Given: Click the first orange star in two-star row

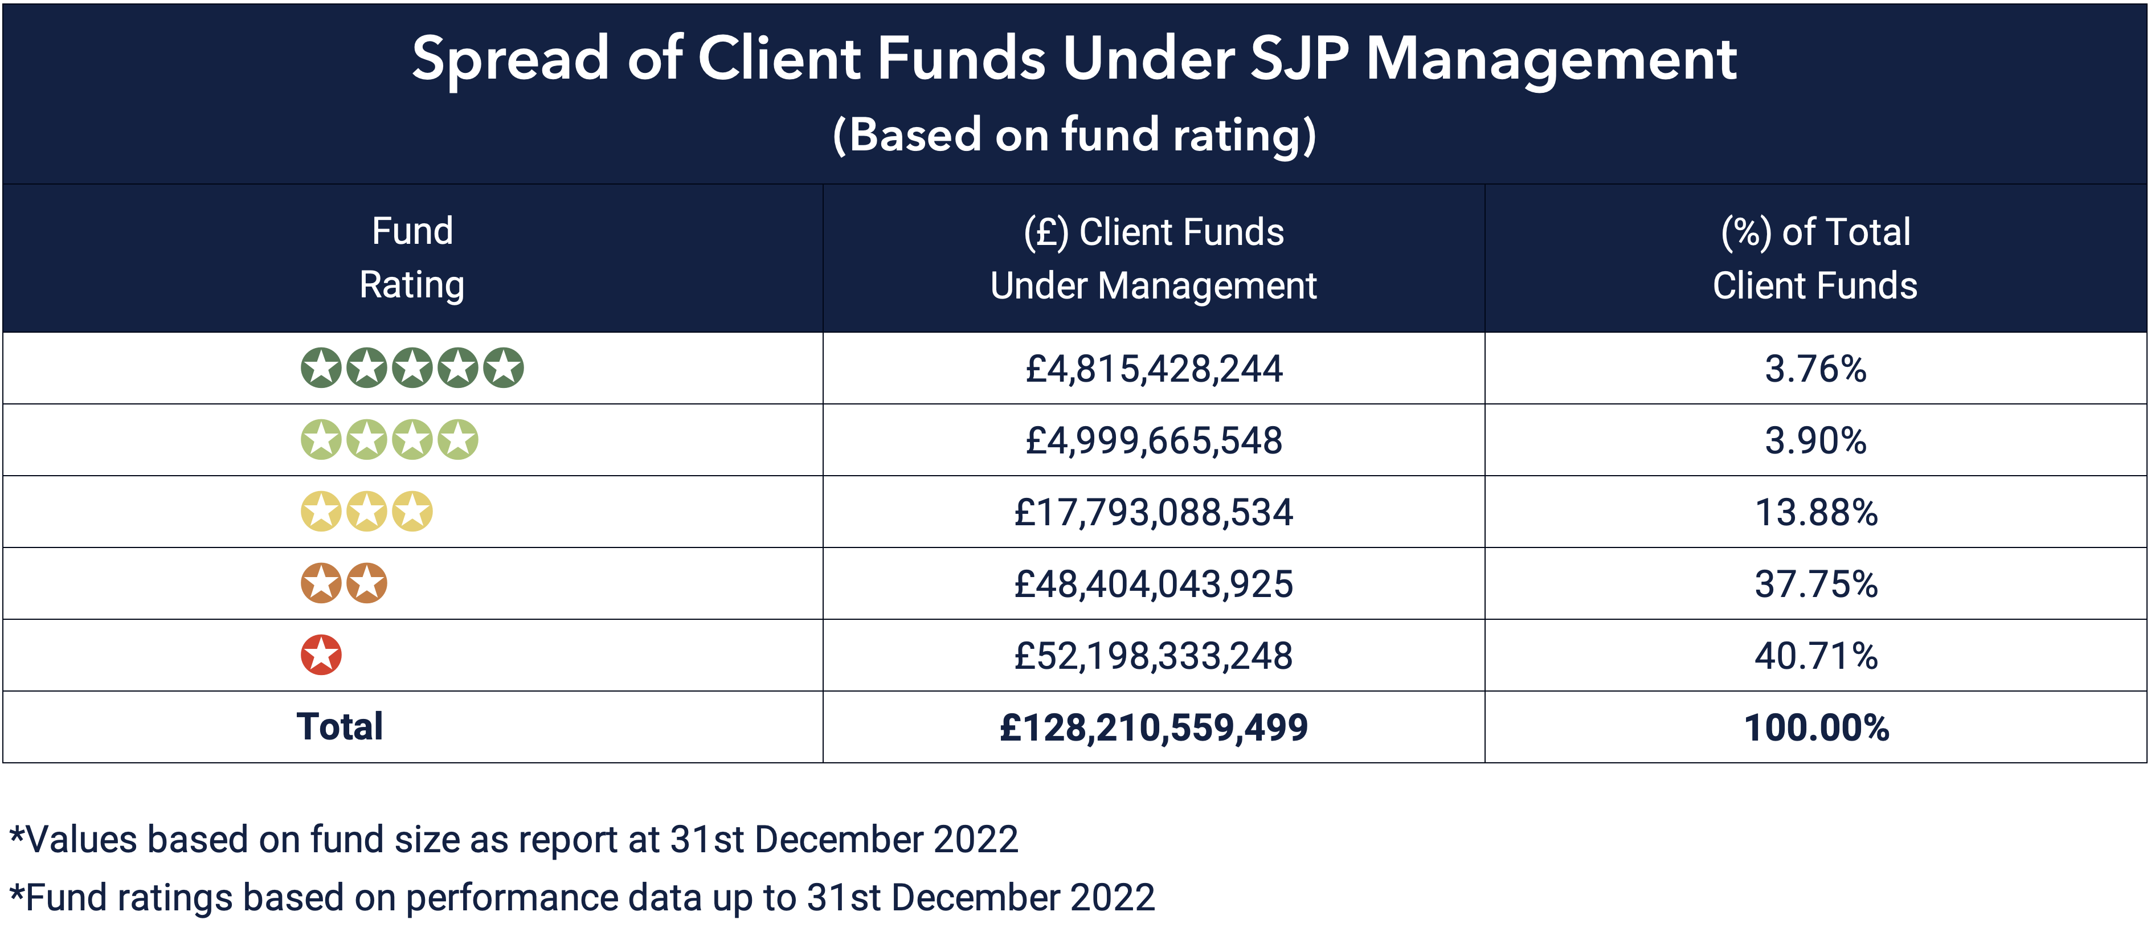Looking at the screenshot, I should pyautogui.click(x=321, y=583).
